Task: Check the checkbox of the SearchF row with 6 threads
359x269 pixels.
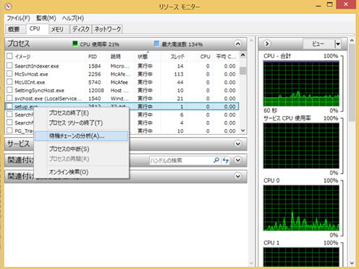Action: click(9, 115)
